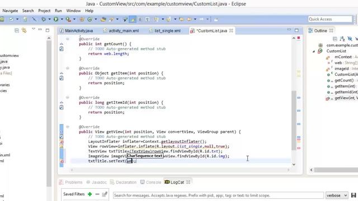Click the green Run button in toolbar
This screenshot has height=201, width=358.
(56, 20)
